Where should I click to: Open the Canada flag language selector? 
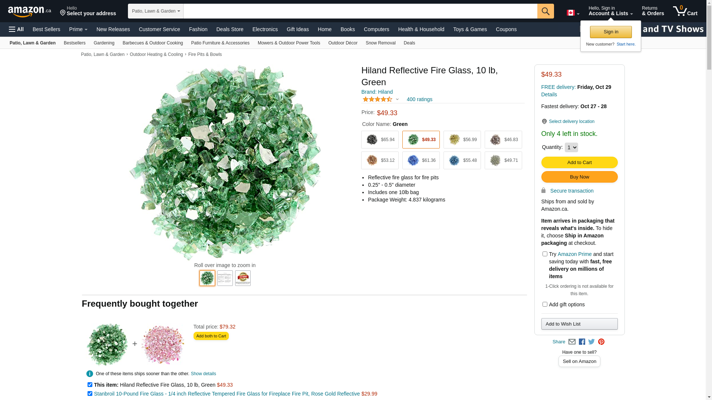tap(573, 13)
